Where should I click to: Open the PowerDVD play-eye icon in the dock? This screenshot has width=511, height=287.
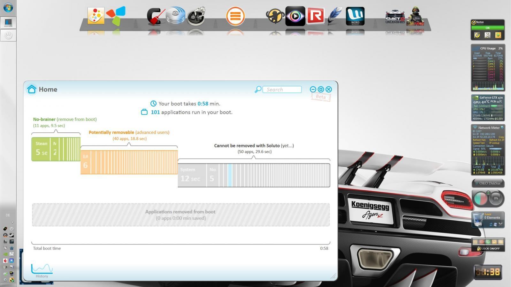point(295,16)
